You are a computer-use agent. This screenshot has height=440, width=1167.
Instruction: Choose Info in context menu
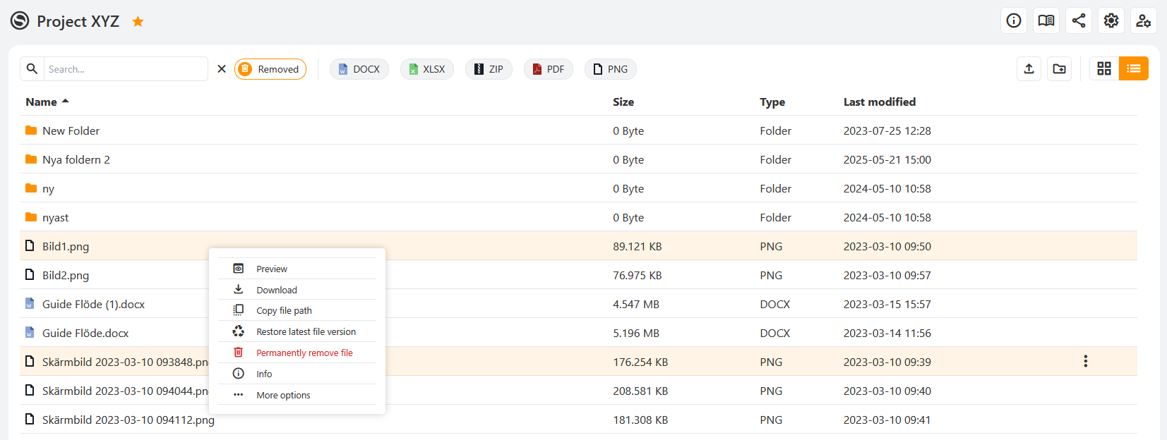pos(297,374)
